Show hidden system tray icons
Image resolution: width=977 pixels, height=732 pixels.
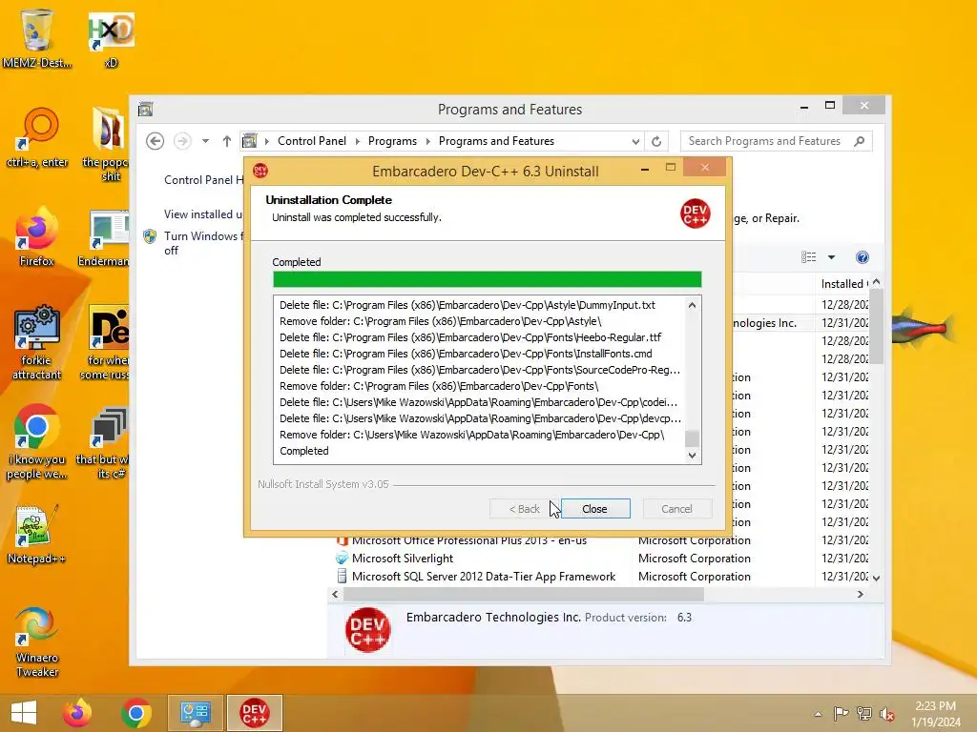coord(818,714)
